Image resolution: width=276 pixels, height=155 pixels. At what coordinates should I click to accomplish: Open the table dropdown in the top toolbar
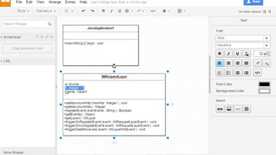pos(182,11)
